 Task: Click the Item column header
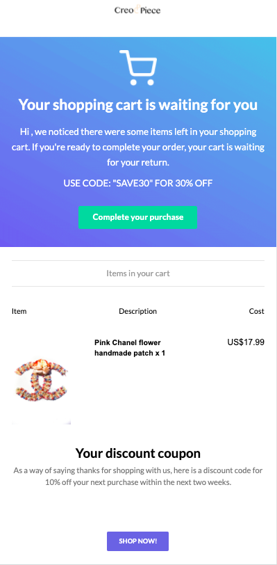pos(19,311)
